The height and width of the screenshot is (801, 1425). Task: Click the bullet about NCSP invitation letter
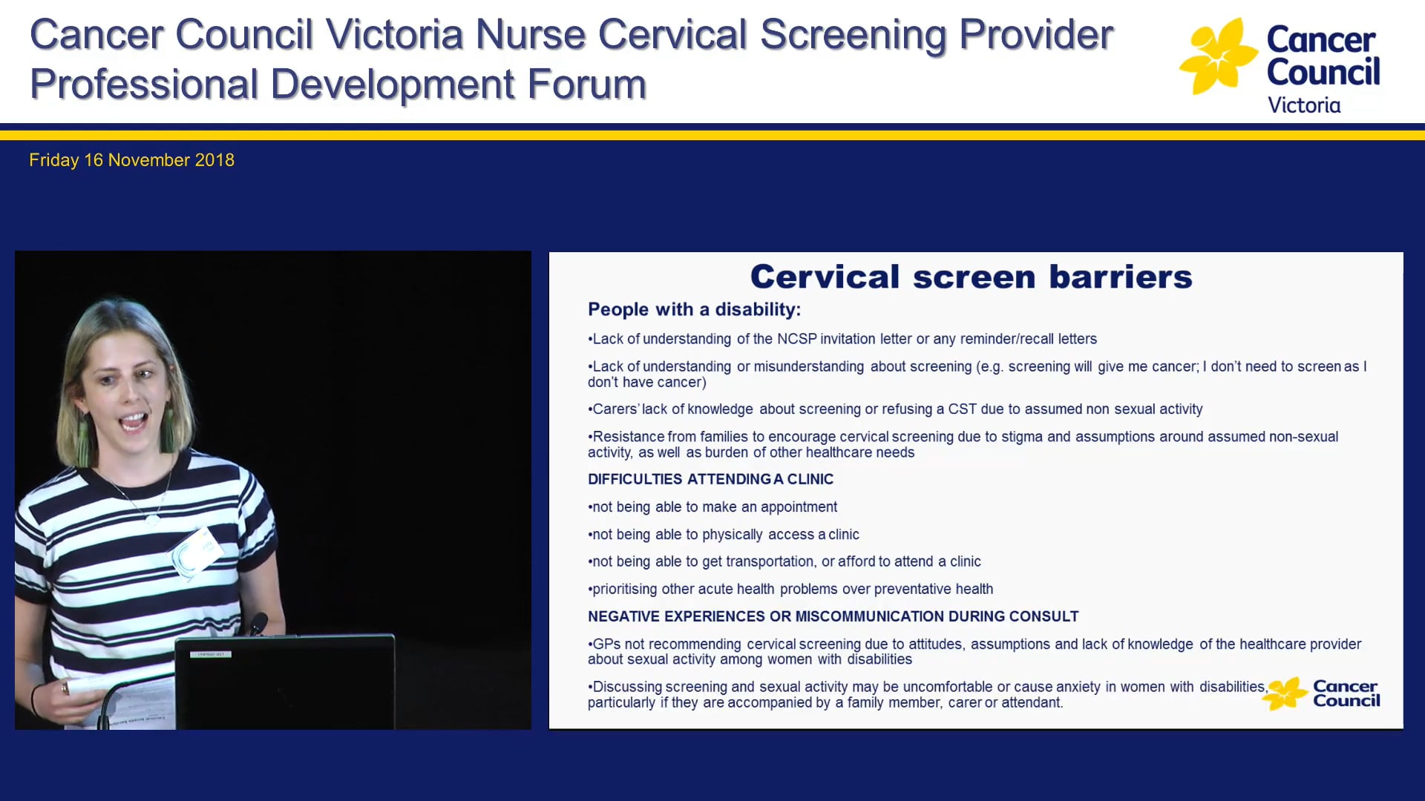pos(842,339)
